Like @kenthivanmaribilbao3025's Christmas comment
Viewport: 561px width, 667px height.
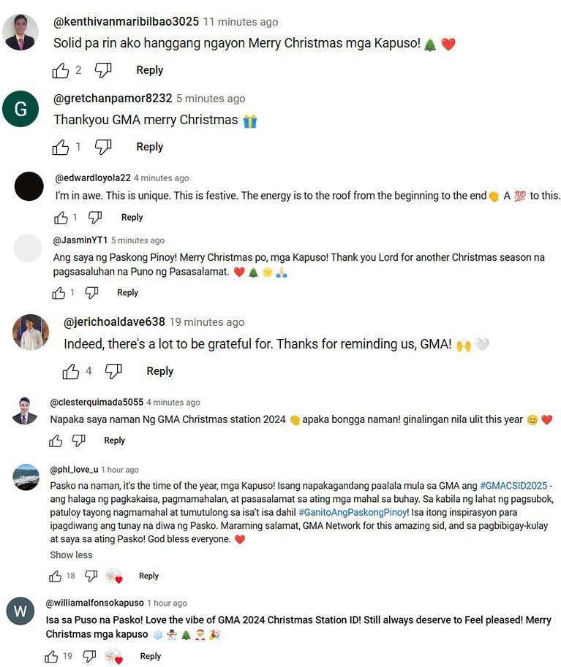(61, 69)
